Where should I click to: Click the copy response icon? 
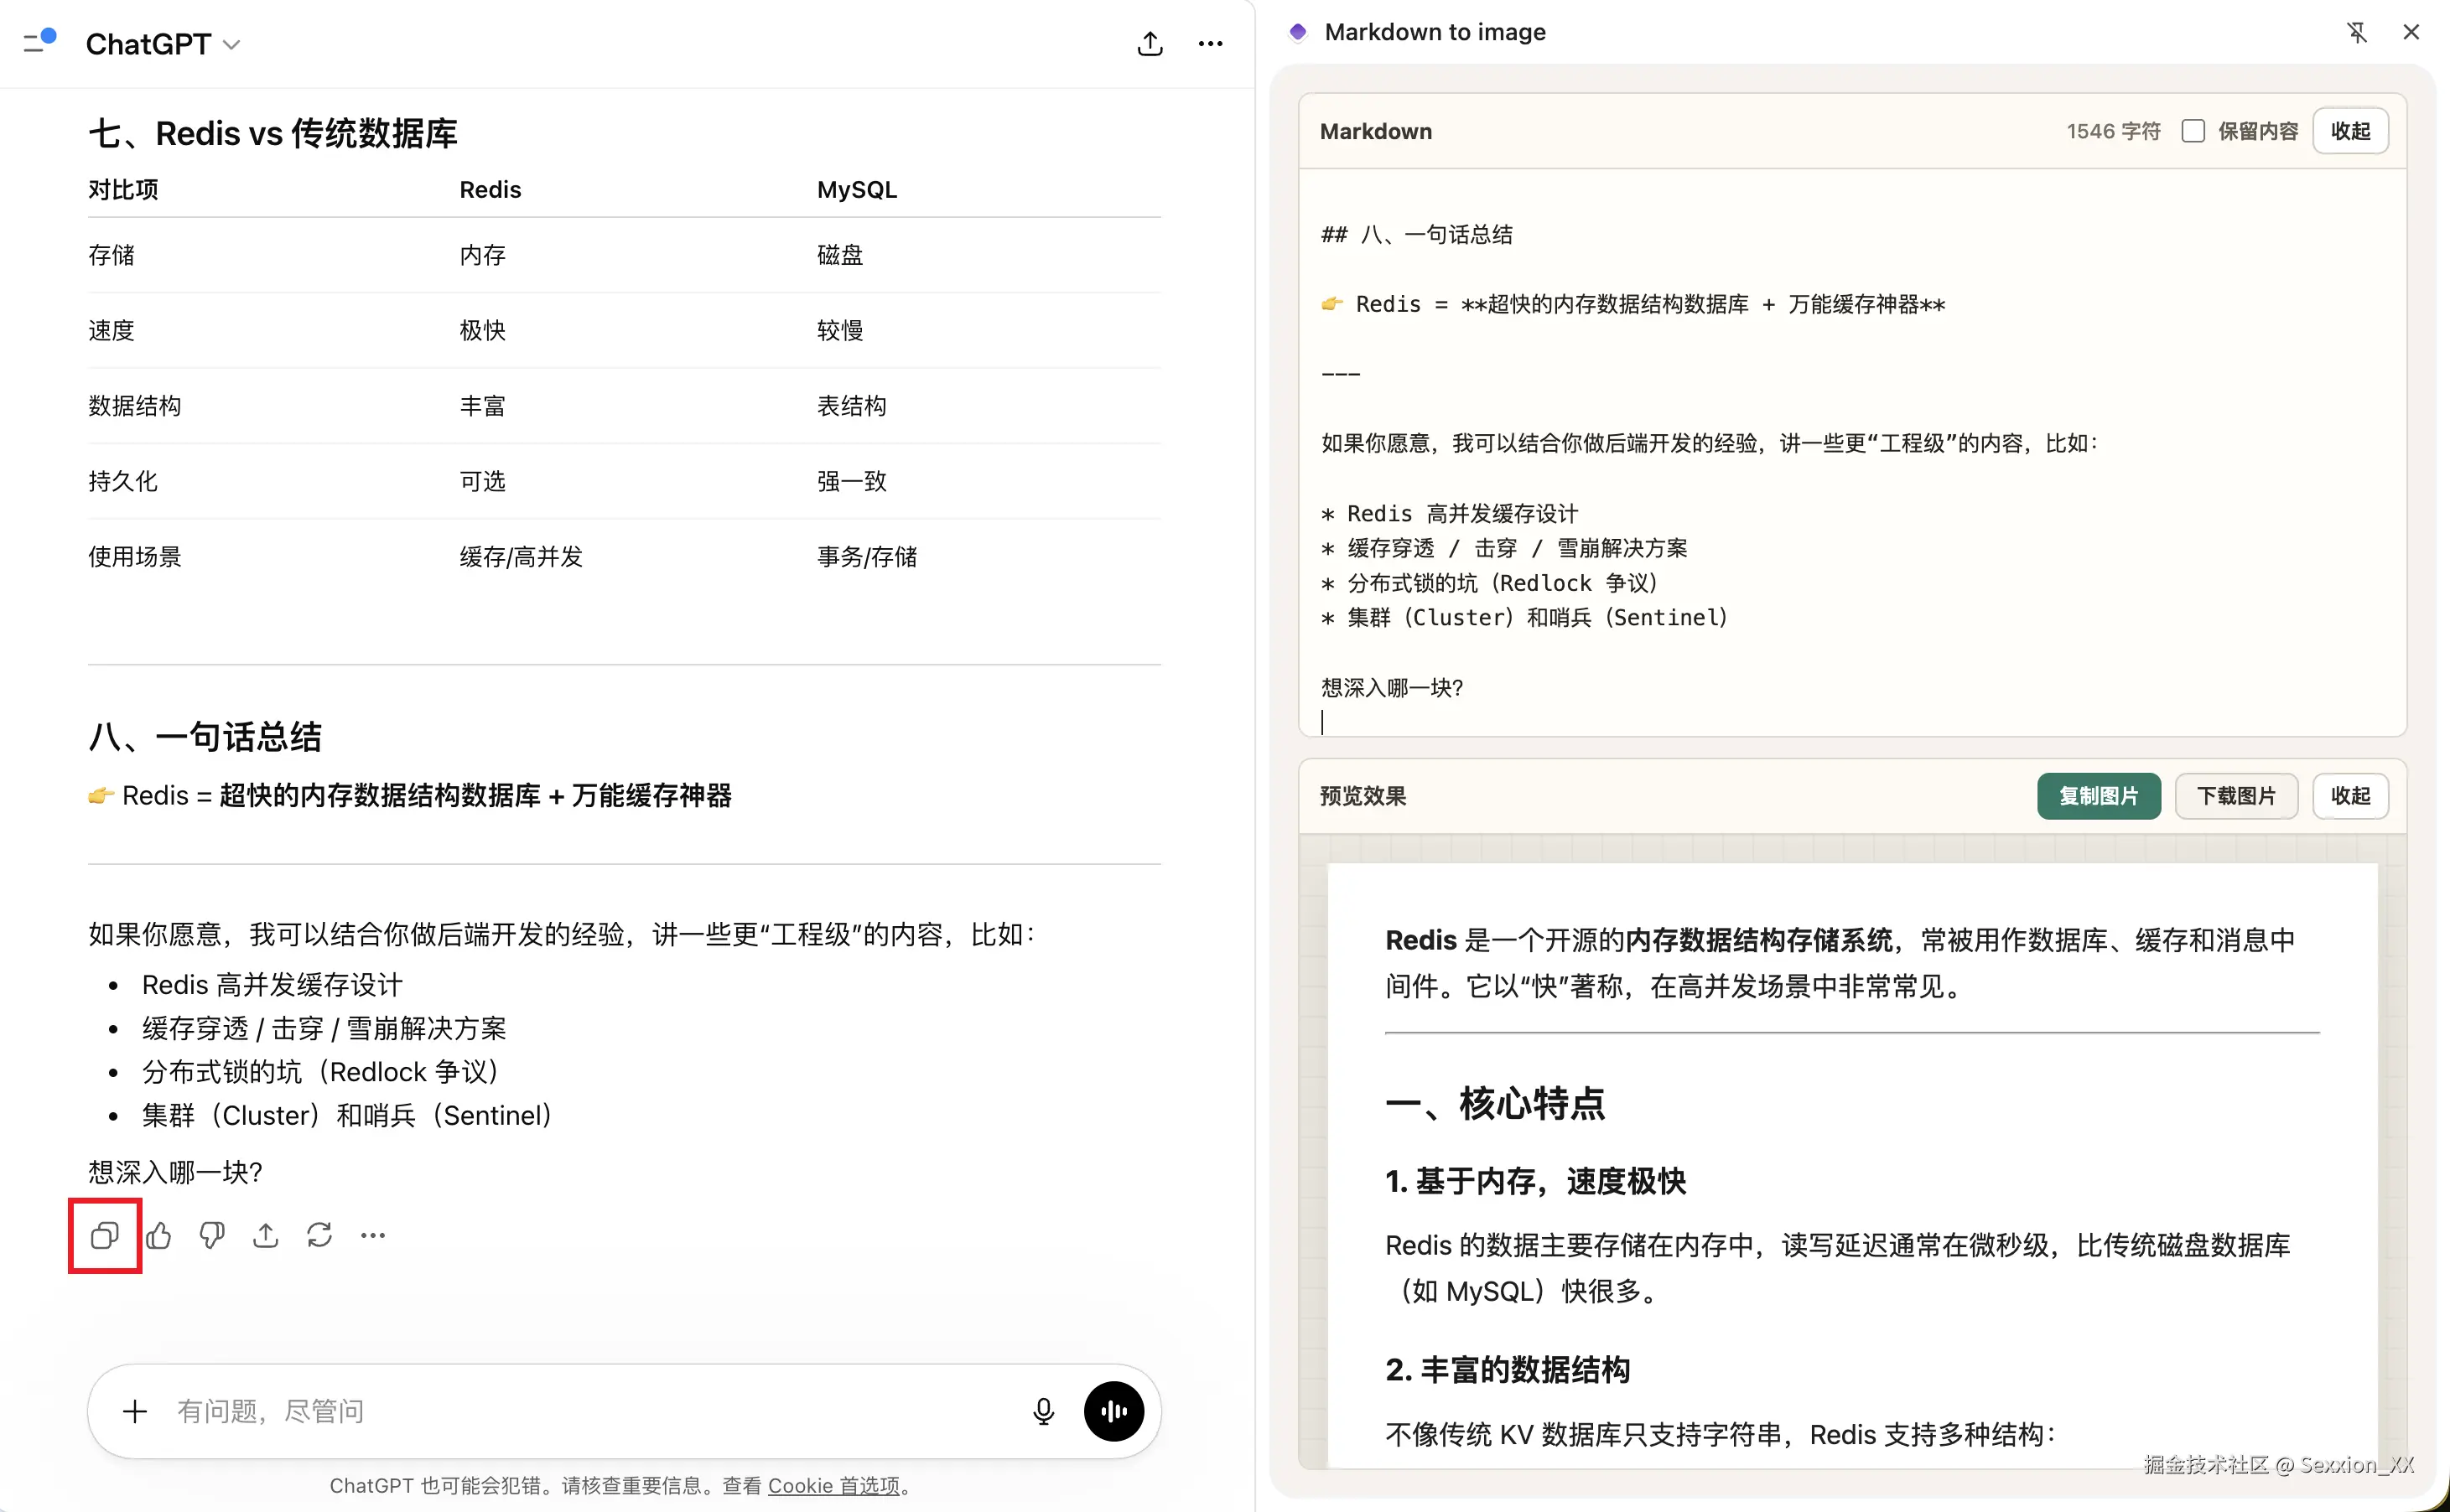click(104, 1236)
